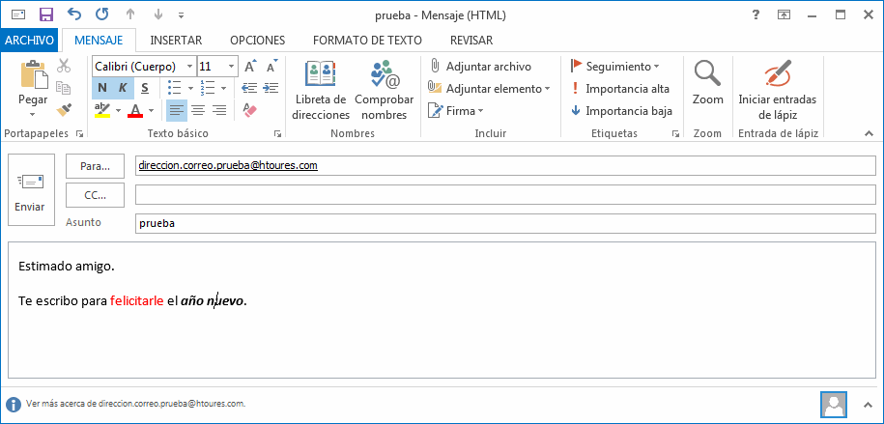Image resolution: width=884 pixels, height=424 pixels.
Task: Save the message with the floppy disk icon
Action: click(46, 15)
